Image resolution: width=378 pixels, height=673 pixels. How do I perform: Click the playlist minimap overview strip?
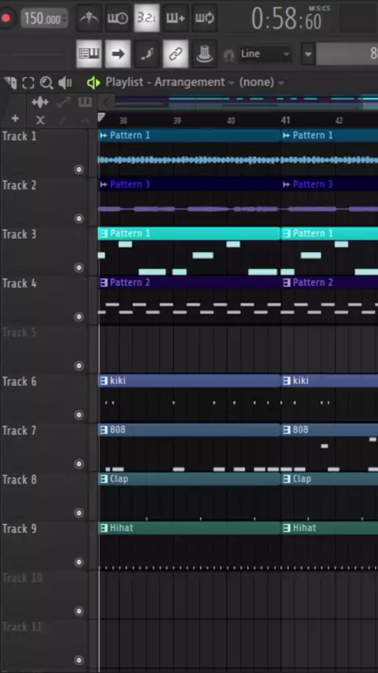click(x=246, y=102)
